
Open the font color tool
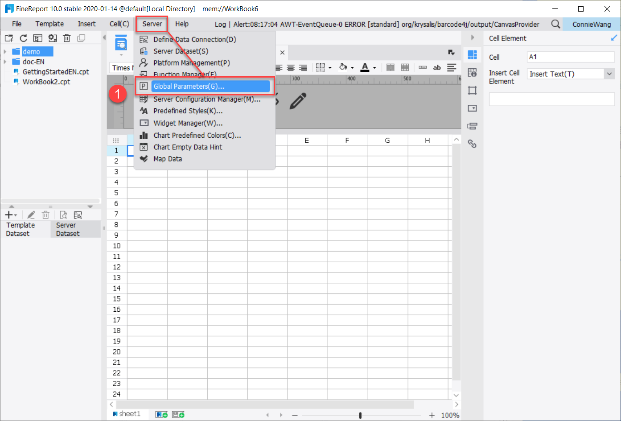point(365,67)
